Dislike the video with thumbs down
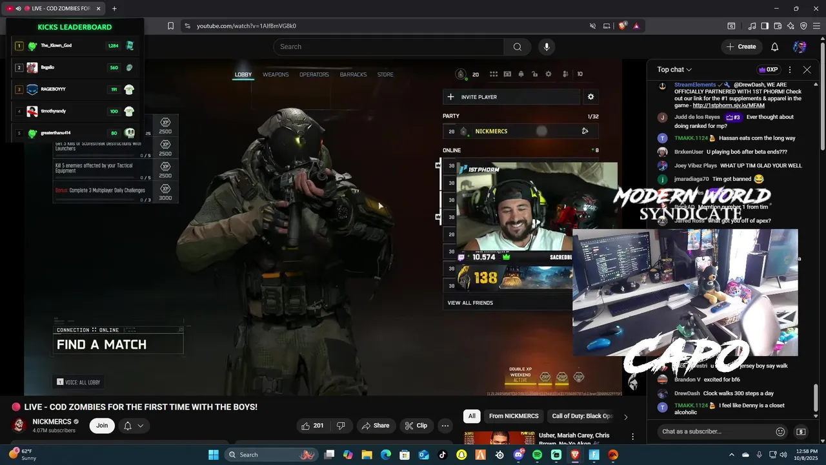Viewport: 826px width, 465px height. point(341,426)
